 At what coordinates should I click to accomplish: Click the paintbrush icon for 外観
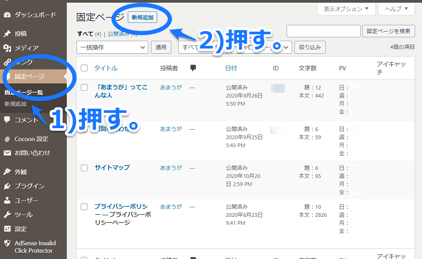tap(7, 171)
